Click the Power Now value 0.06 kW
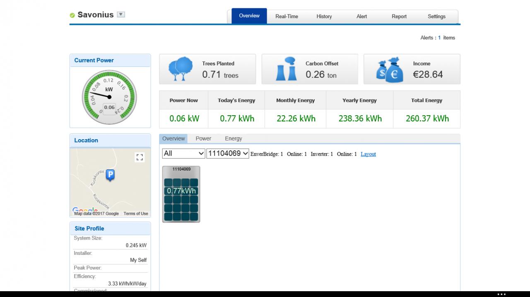Viewport: 530px width, 297px height. point(184,119)
